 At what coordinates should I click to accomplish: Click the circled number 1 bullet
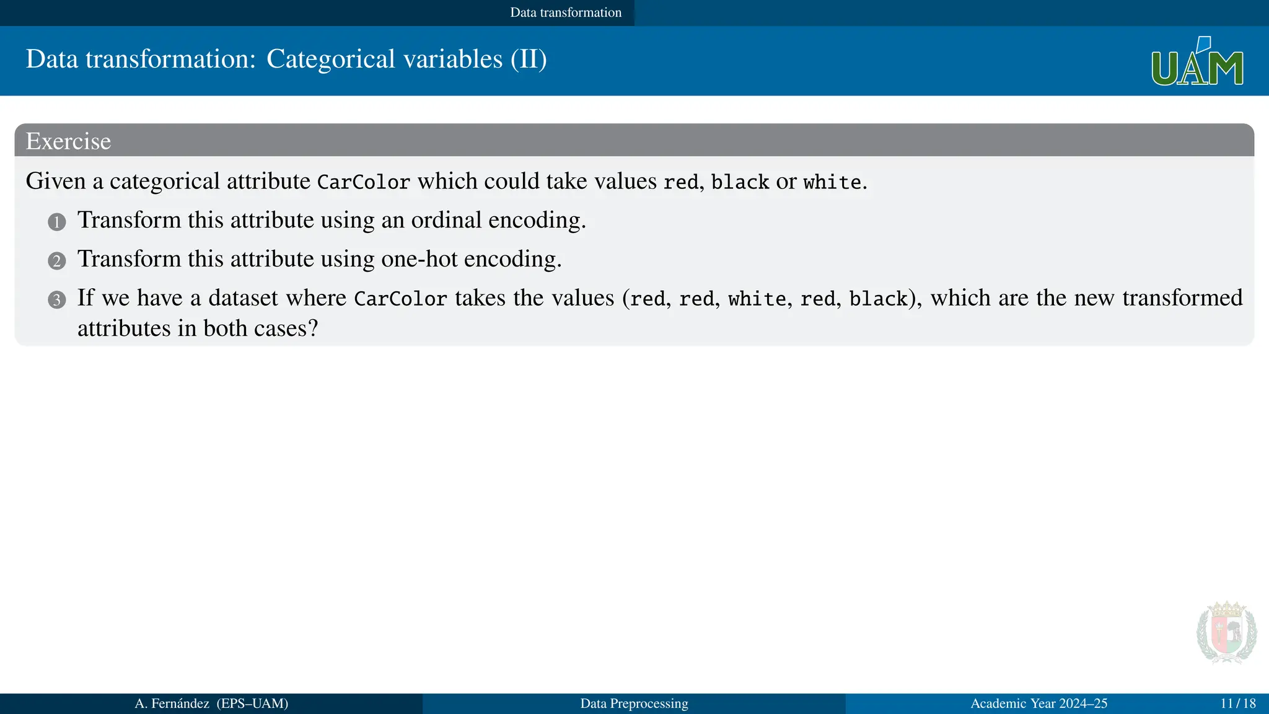(x=57, y=222)
